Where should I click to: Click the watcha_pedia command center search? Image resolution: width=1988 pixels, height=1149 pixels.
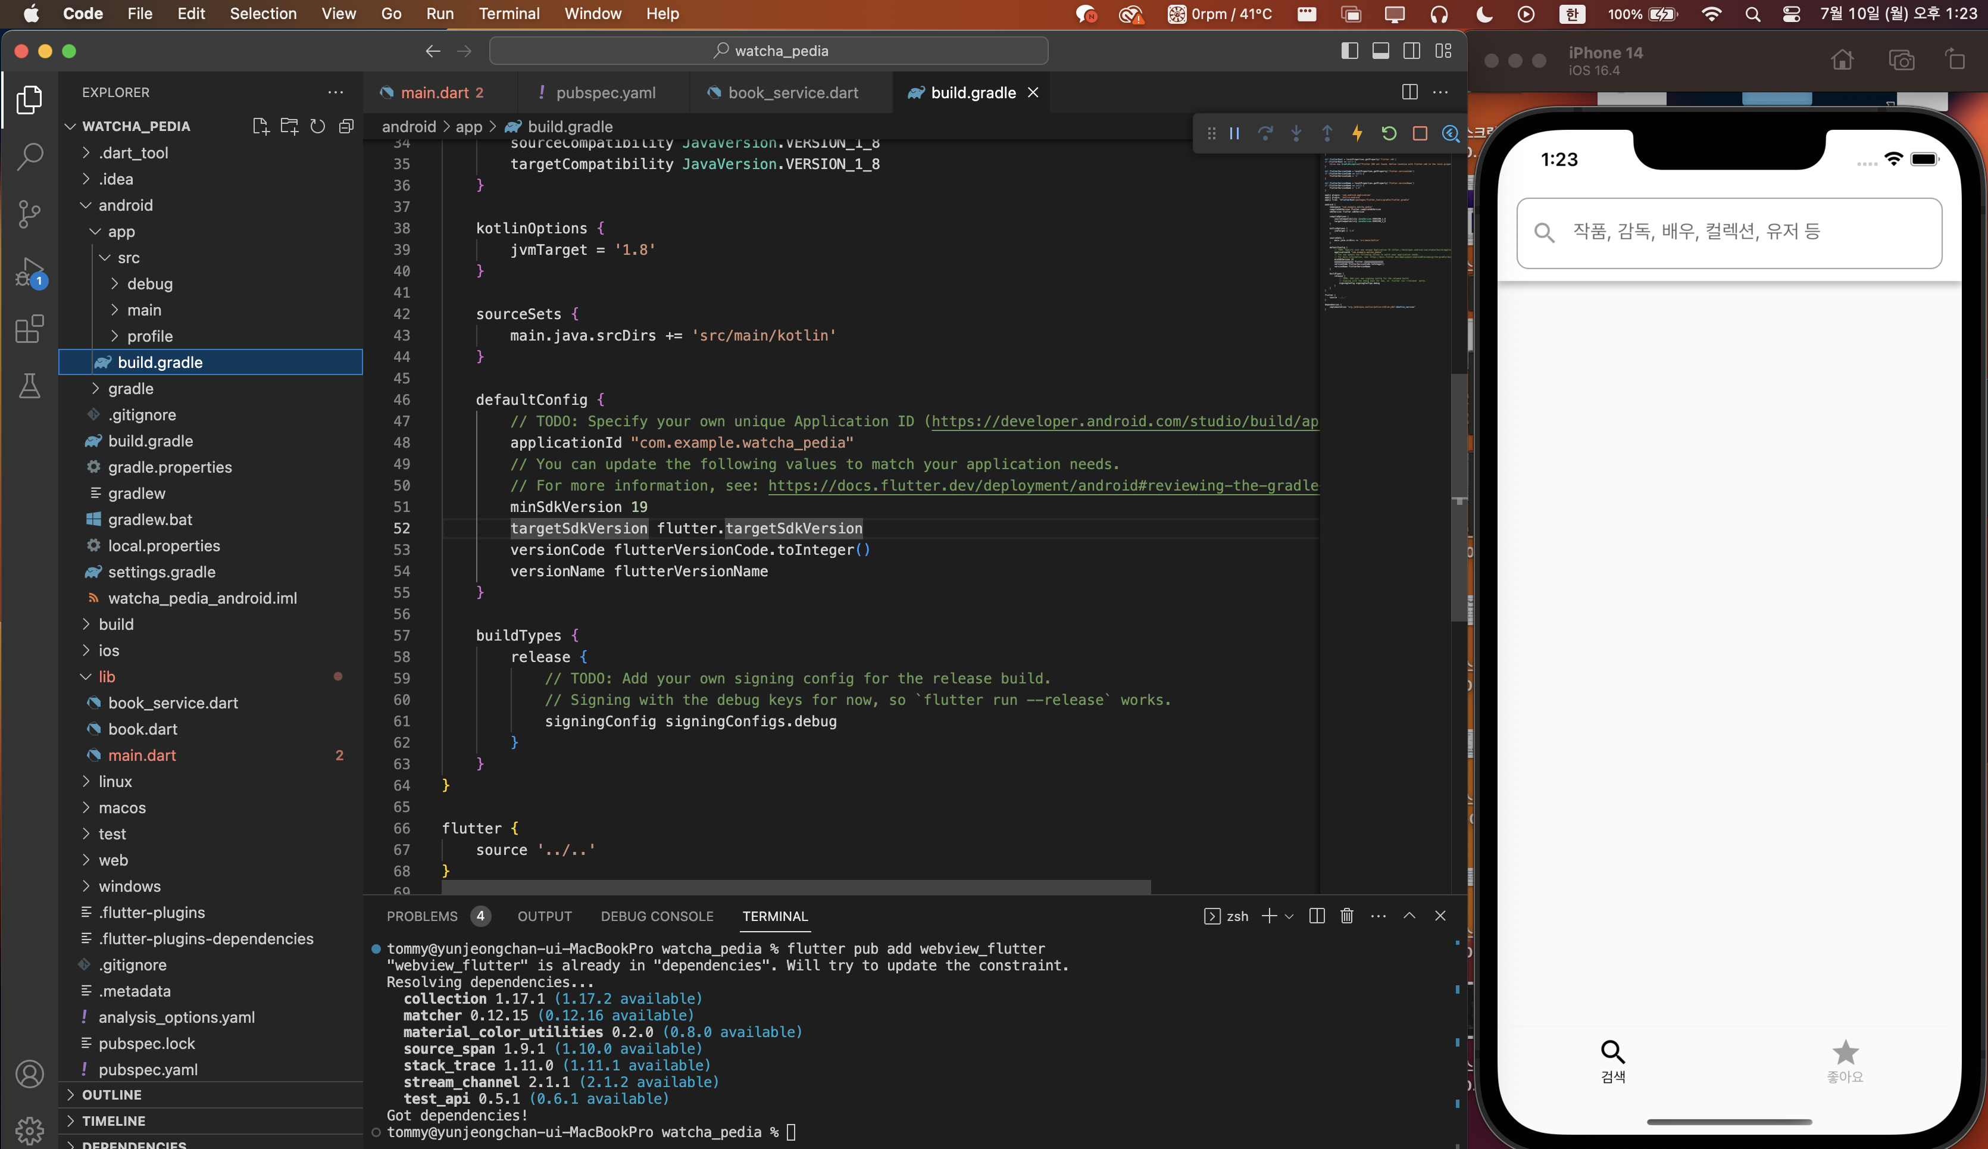coord(768,51)
